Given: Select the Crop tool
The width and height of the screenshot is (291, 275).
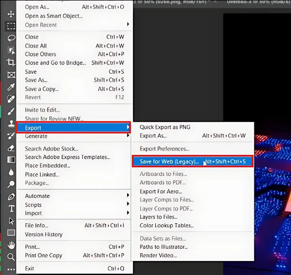Looking at the screenshot, I should pos(11,62).
